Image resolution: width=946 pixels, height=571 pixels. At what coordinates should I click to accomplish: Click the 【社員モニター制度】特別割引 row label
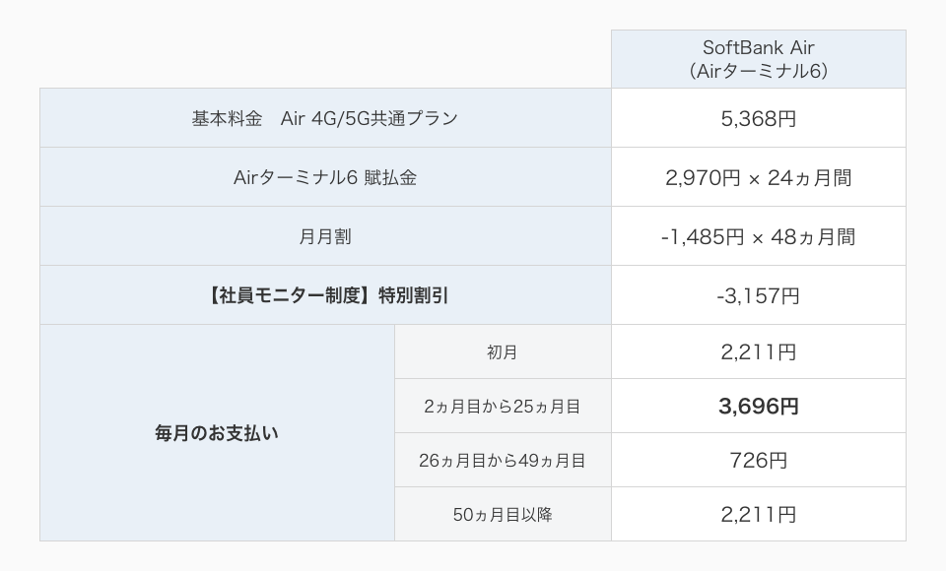(325, 295)
